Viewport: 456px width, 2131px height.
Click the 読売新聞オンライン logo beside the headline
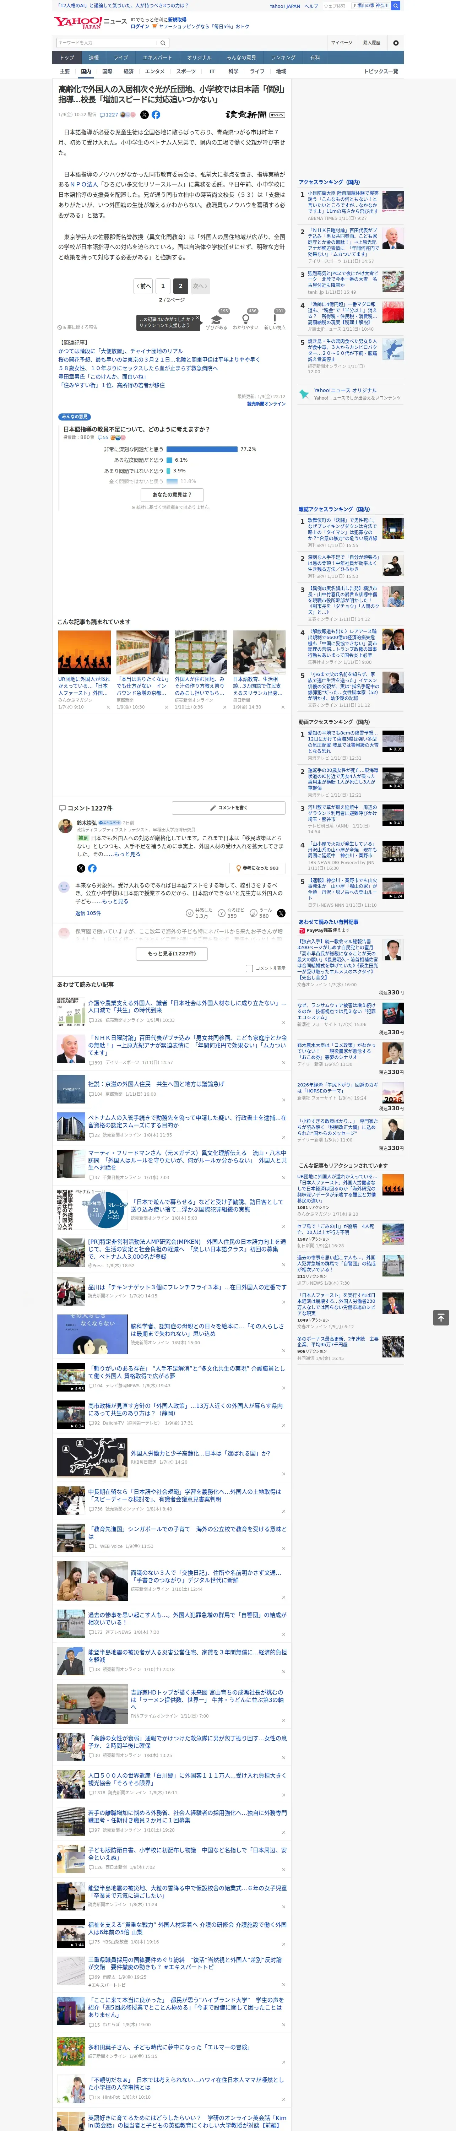point(256,115)
